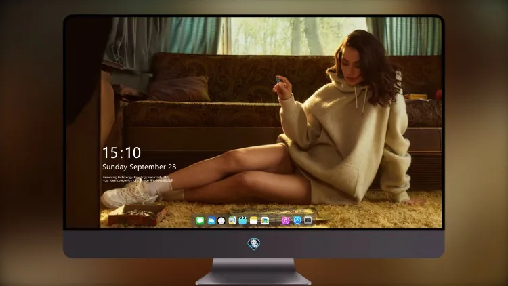Open the blue App Store icon

[x=297, y=220]
